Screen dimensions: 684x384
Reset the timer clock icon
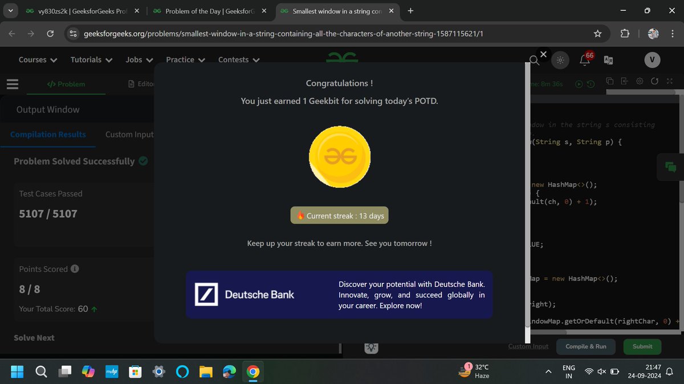(591, 84)
